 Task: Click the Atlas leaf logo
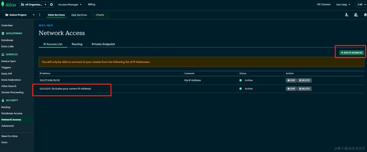pyautogui.click(x=3, y=4)
